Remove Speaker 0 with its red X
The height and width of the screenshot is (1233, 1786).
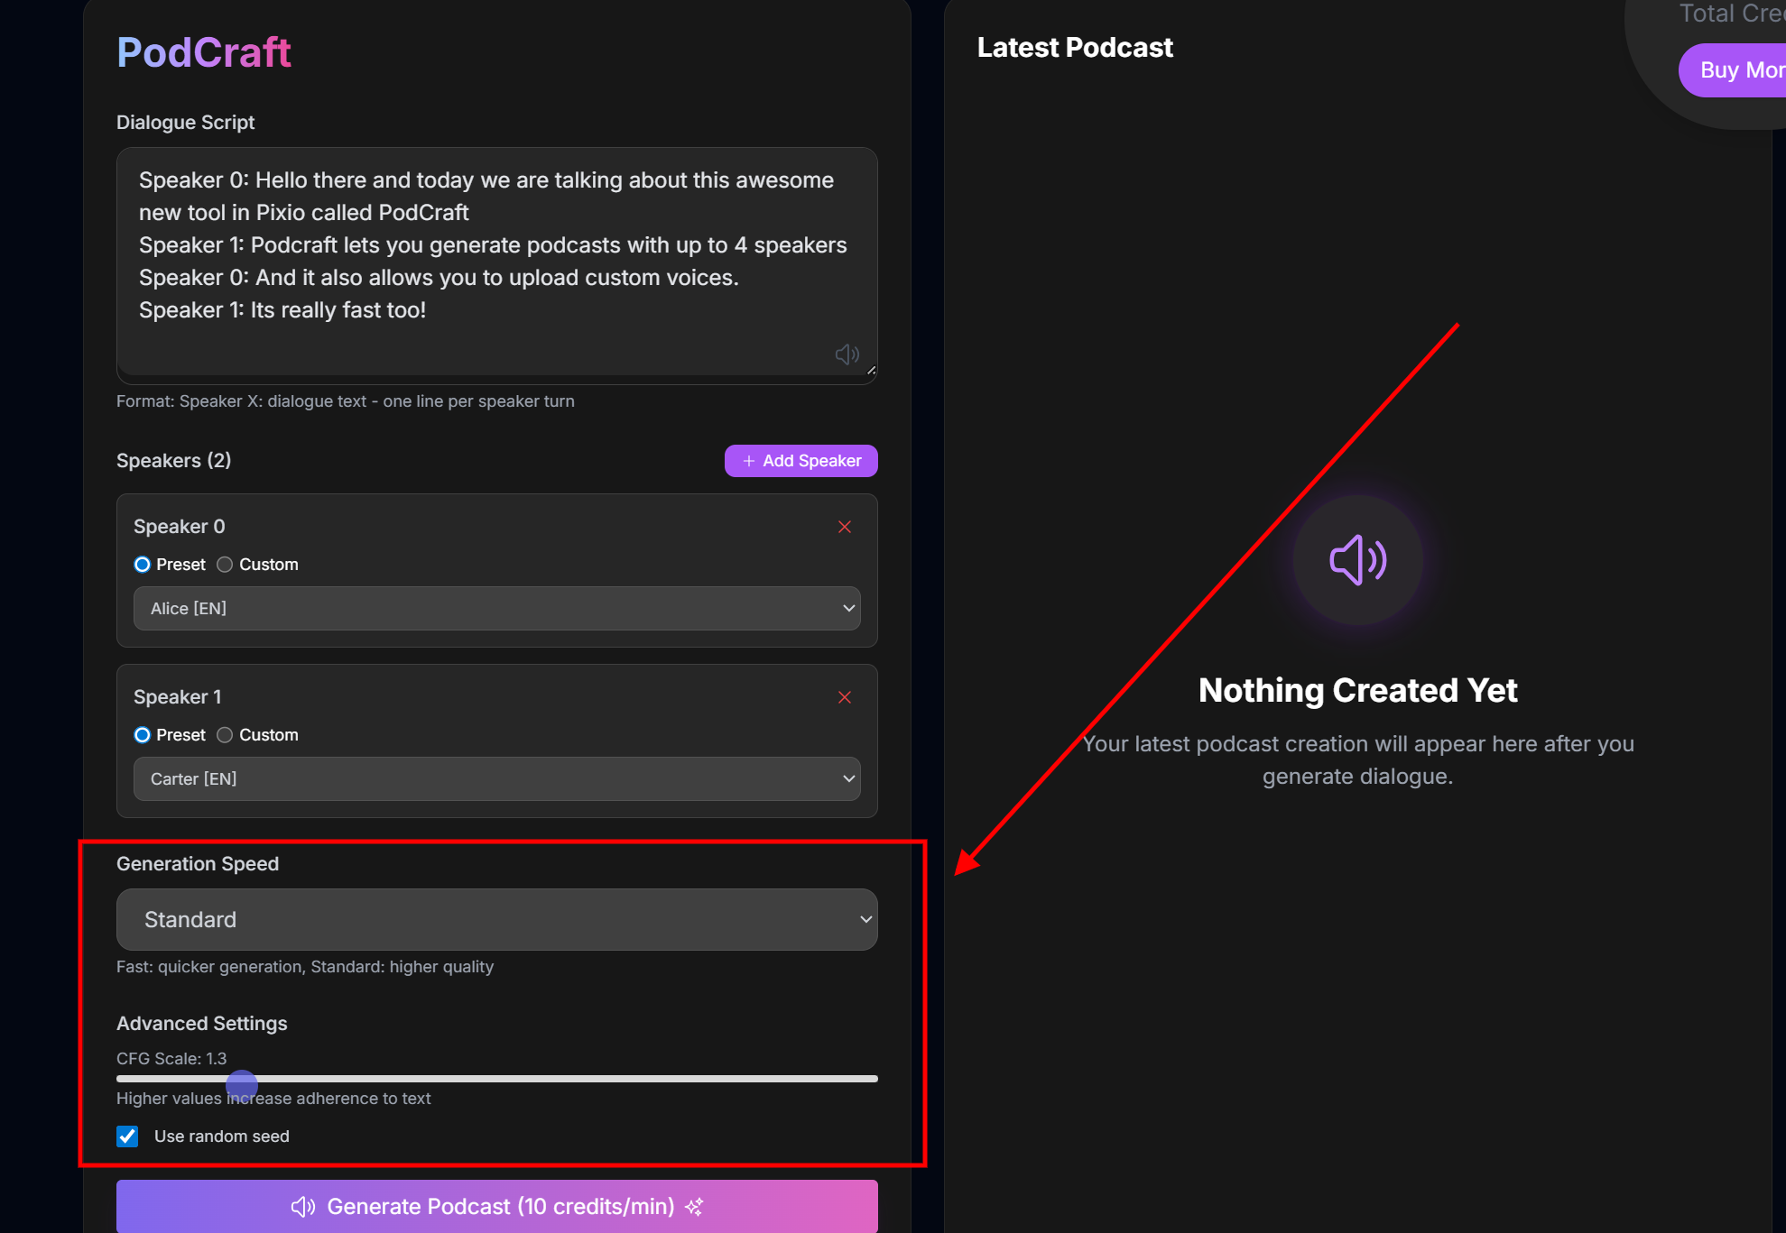pyautogui.click(x=845, y=527)
